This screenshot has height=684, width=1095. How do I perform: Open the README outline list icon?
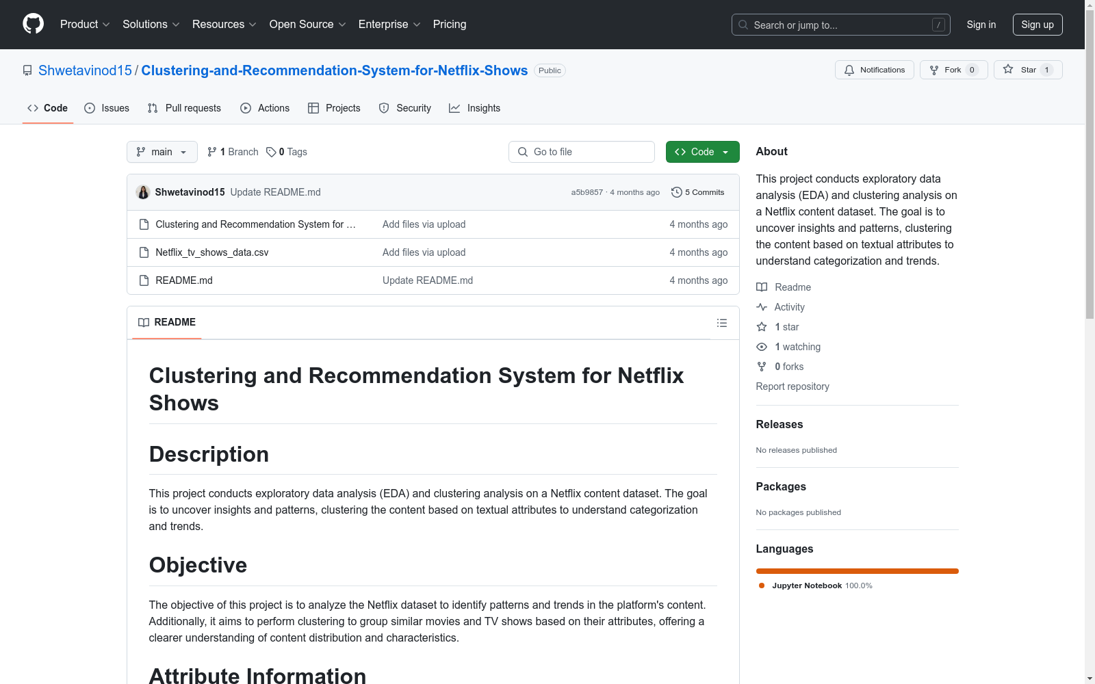point(722,323)
